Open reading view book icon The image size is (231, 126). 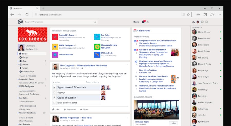[183, 15]
